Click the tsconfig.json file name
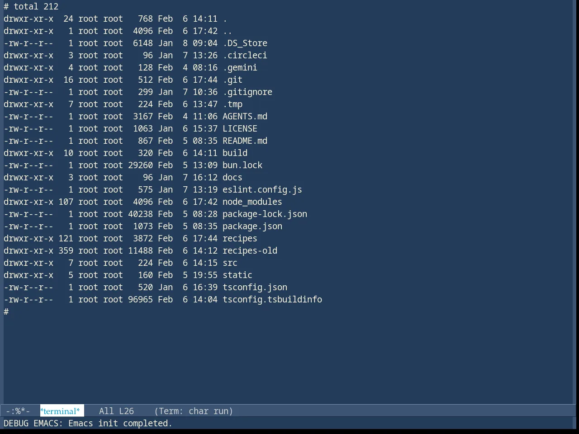Image resolution: width=579 pixels, height=434 pixels. tap(255, 287)
